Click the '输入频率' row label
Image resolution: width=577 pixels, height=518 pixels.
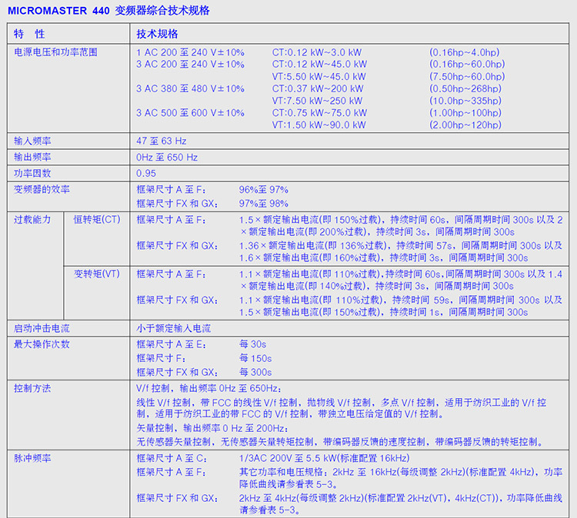[32, 141]
